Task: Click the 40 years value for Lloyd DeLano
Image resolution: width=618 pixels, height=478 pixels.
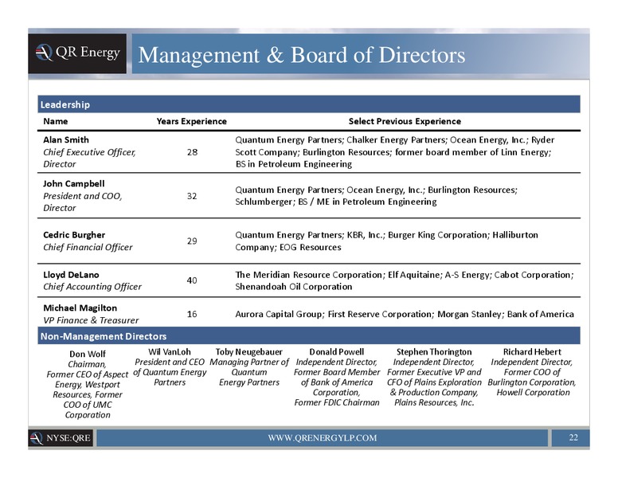Action: click(192, 280)
